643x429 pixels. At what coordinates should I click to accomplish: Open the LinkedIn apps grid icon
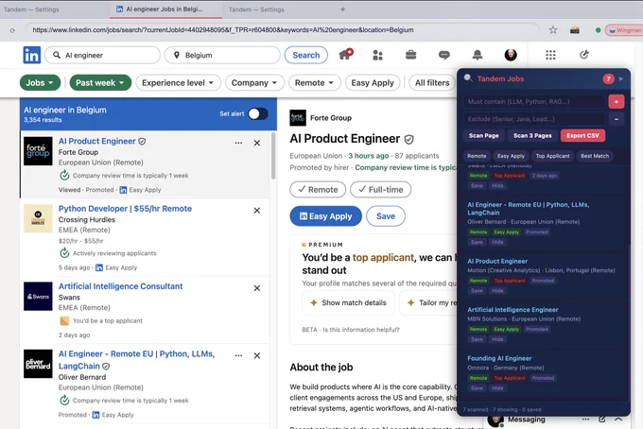pos(550,55)
